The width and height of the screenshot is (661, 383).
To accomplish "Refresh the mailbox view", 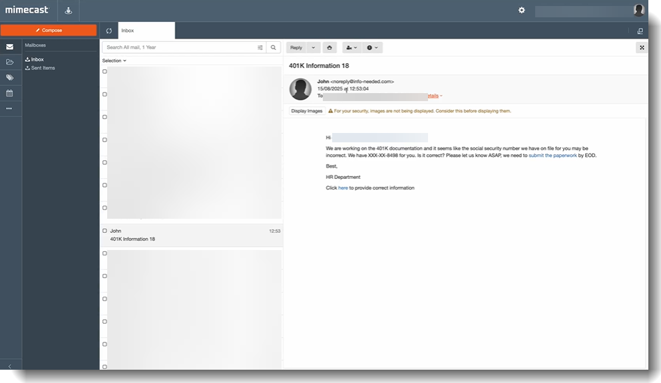I will point(108,30).
